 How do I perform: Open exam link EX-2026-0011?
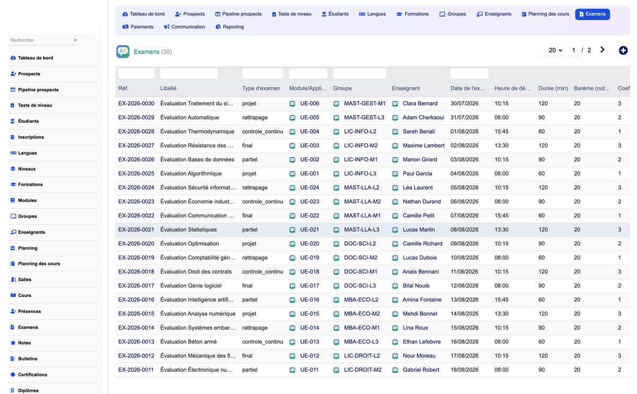pyautogui.click(x=136, y=370)
